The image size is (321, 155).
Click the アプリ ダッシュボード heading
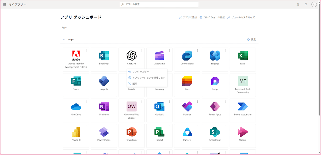pyautogui.click(x=81, y=17)
